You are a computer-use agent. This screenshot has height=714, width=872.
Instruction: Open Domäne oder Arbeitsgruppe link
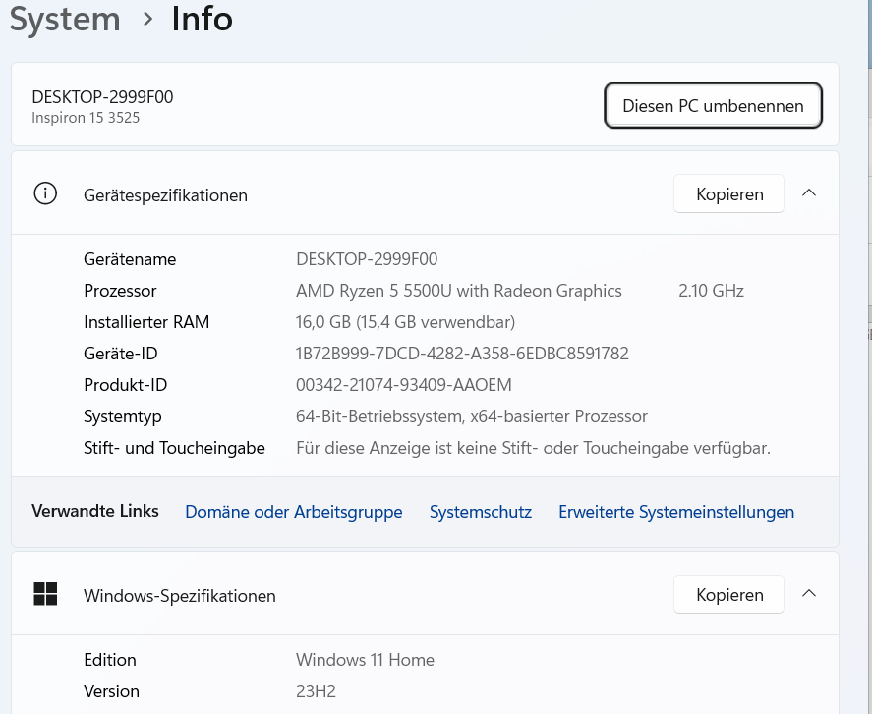click(294, 512)
